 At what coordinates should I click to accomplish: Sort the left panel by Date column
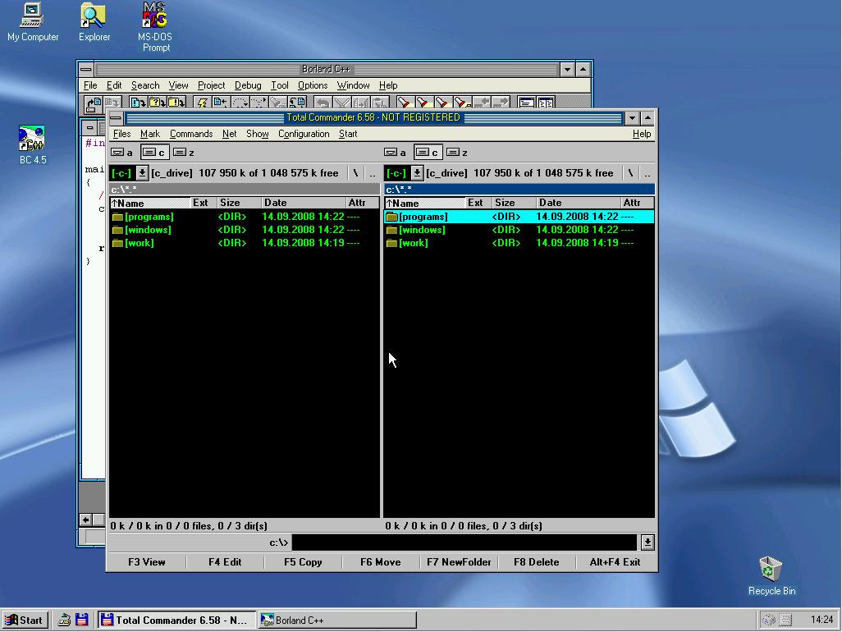click(304, 203)
